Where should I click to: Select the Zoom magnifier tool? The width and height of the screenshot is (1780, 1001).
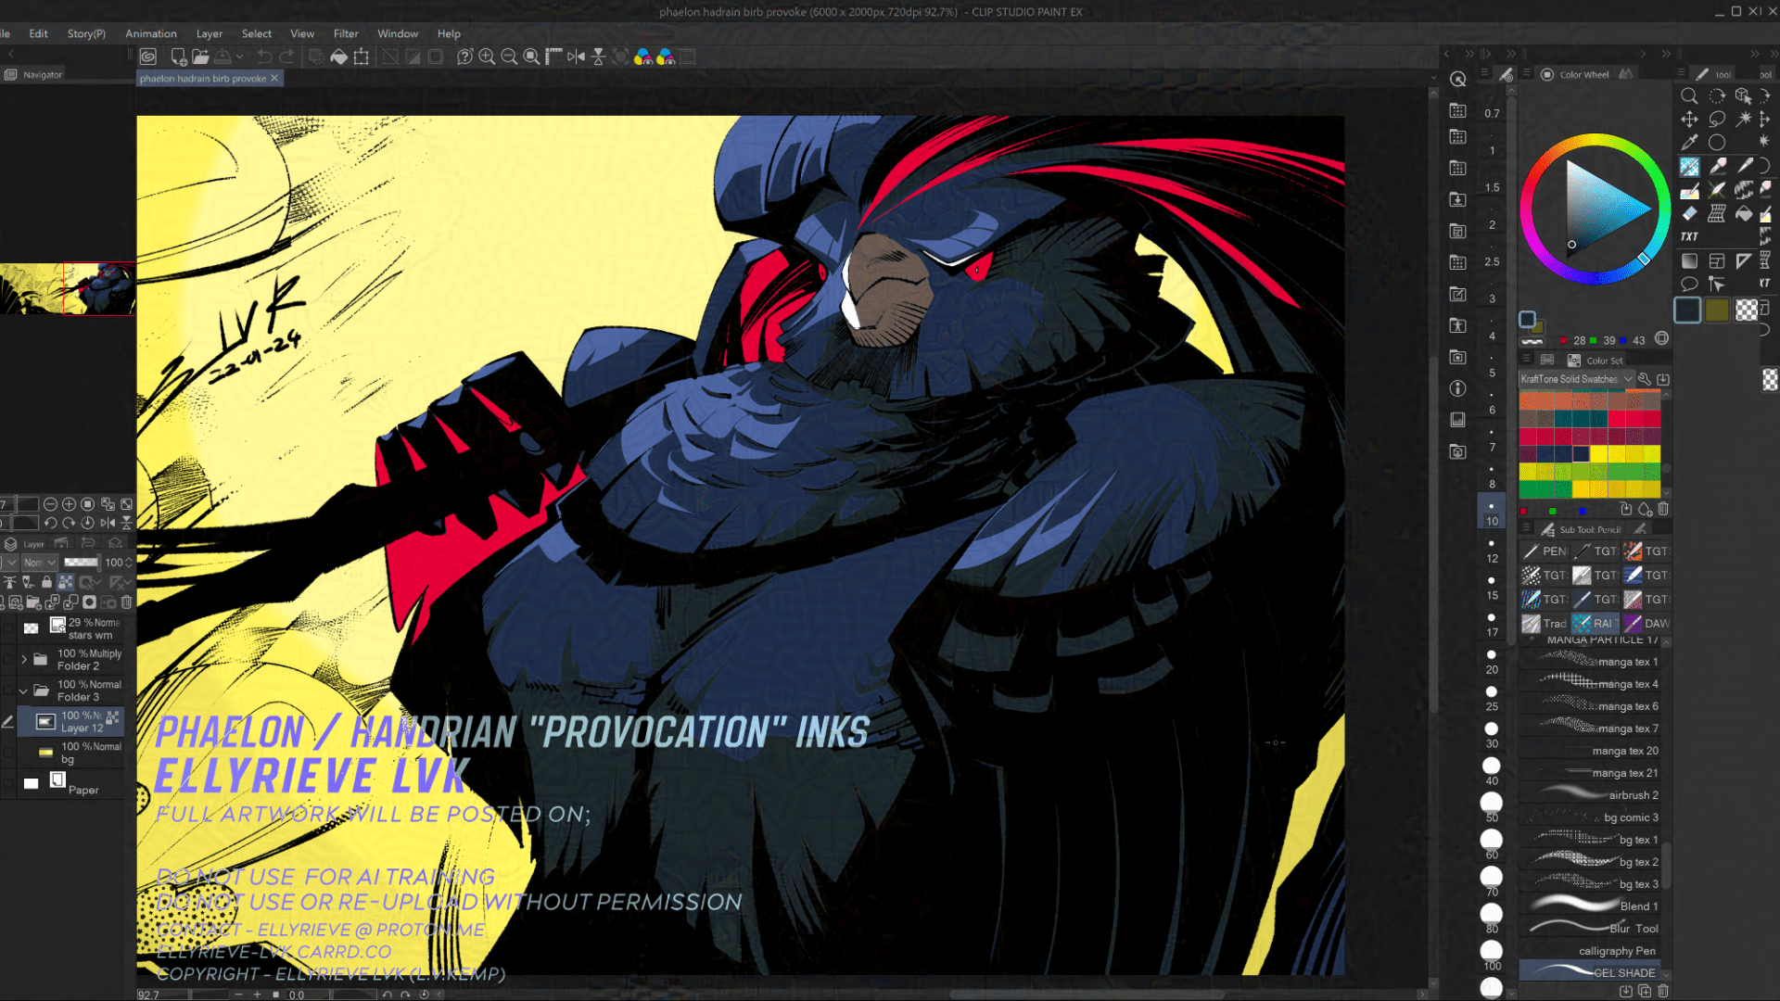(1689, 95)
